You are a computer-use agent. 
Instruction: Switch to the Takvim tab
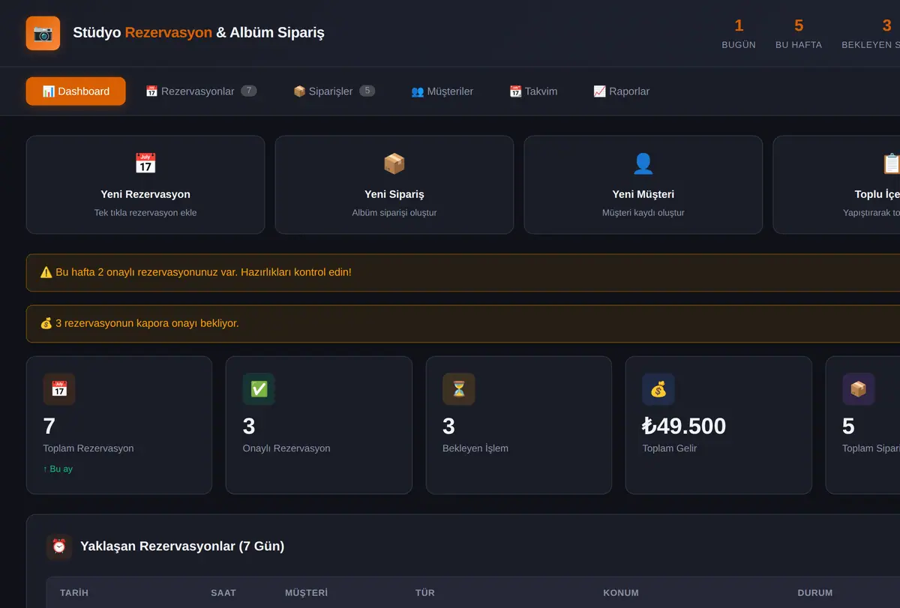point(533,91)
